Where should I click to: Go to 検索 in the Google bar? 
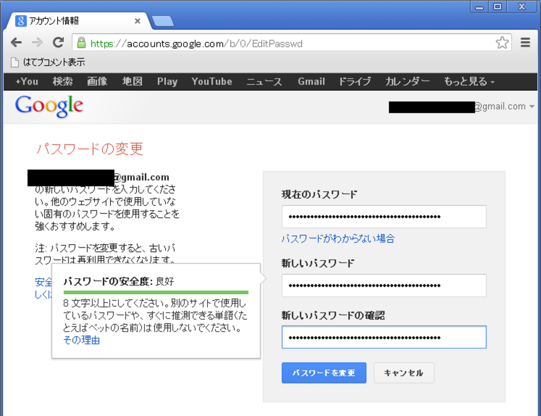(63, 82)
